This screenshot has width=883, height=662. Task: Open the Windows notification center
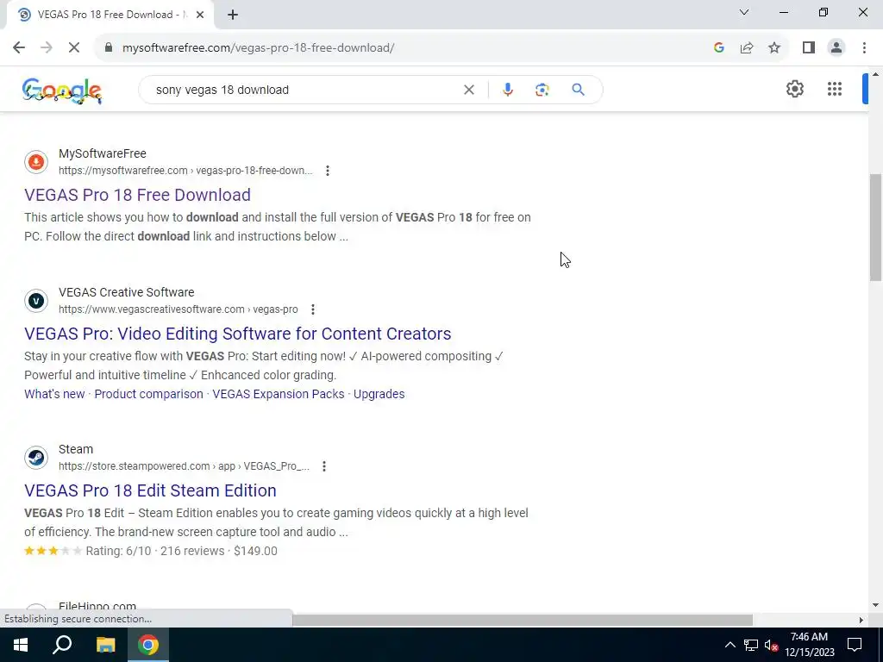click(x=855, y=645)
